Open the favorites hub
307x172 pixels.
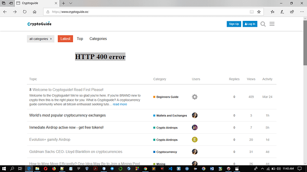click(272, 12)
